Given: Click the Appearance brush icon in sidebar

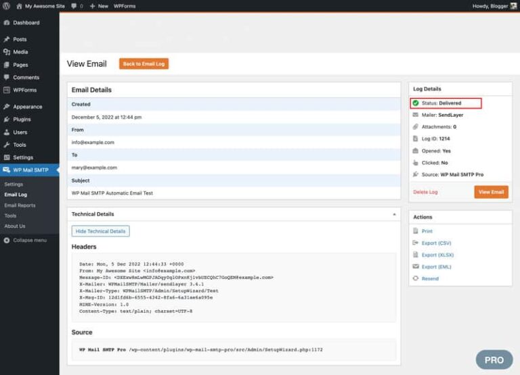Looking at the screenshot, I should (x=6, y=107).
